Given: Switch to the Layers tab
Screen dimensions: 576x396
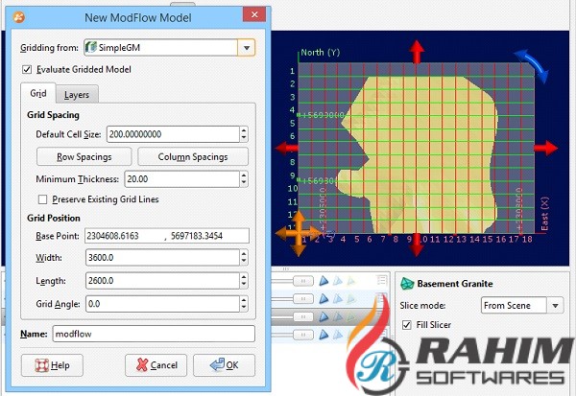Looking at the screenshot, I should 77,95.
